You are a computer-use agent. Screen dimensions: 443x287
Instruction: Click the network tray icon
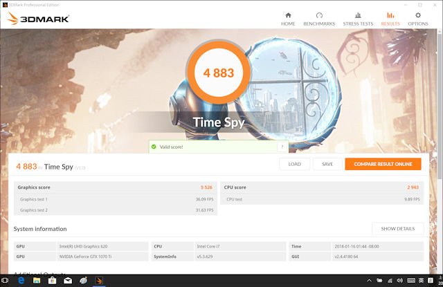tap(390, 281)
